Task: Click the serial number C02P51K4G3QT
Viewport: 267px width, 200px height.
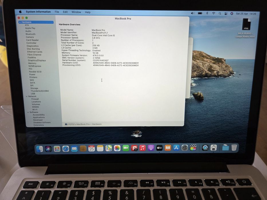Action: point(101,60)
